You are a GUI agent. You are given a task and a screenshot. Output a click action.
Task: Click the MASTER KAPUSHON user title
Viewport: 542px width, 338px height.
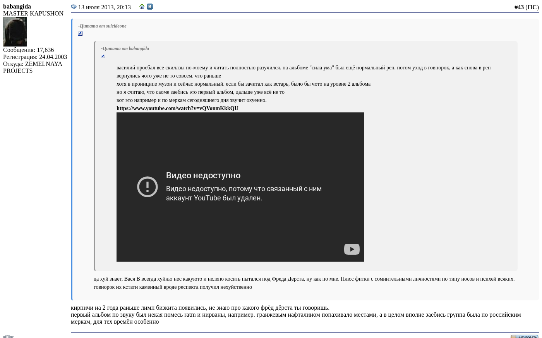pos(33,14)
